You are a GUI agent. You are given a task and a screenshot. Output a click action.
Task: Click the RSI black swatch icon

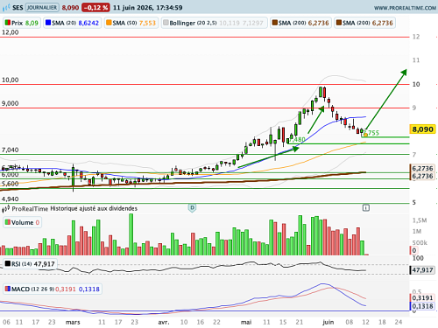8,264
